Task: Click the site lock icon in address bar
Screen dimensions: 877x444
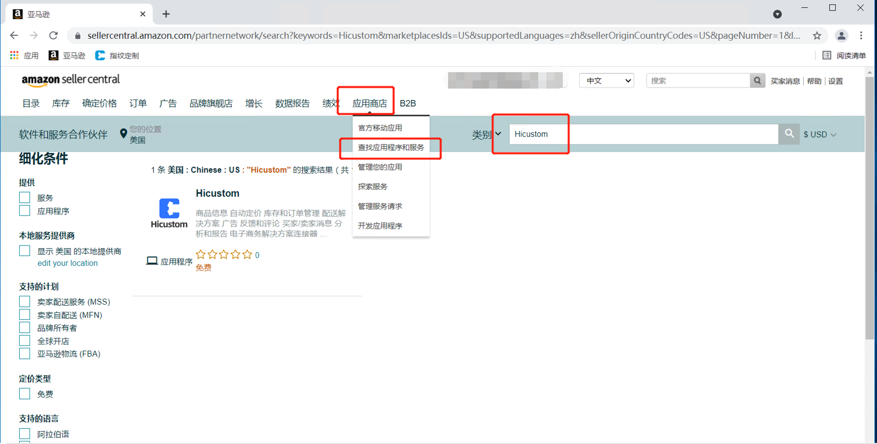Action: [x=78, y=36]
